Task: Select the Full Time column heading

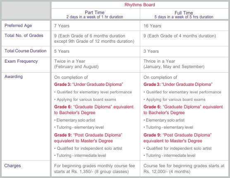Action: point(184,12)
